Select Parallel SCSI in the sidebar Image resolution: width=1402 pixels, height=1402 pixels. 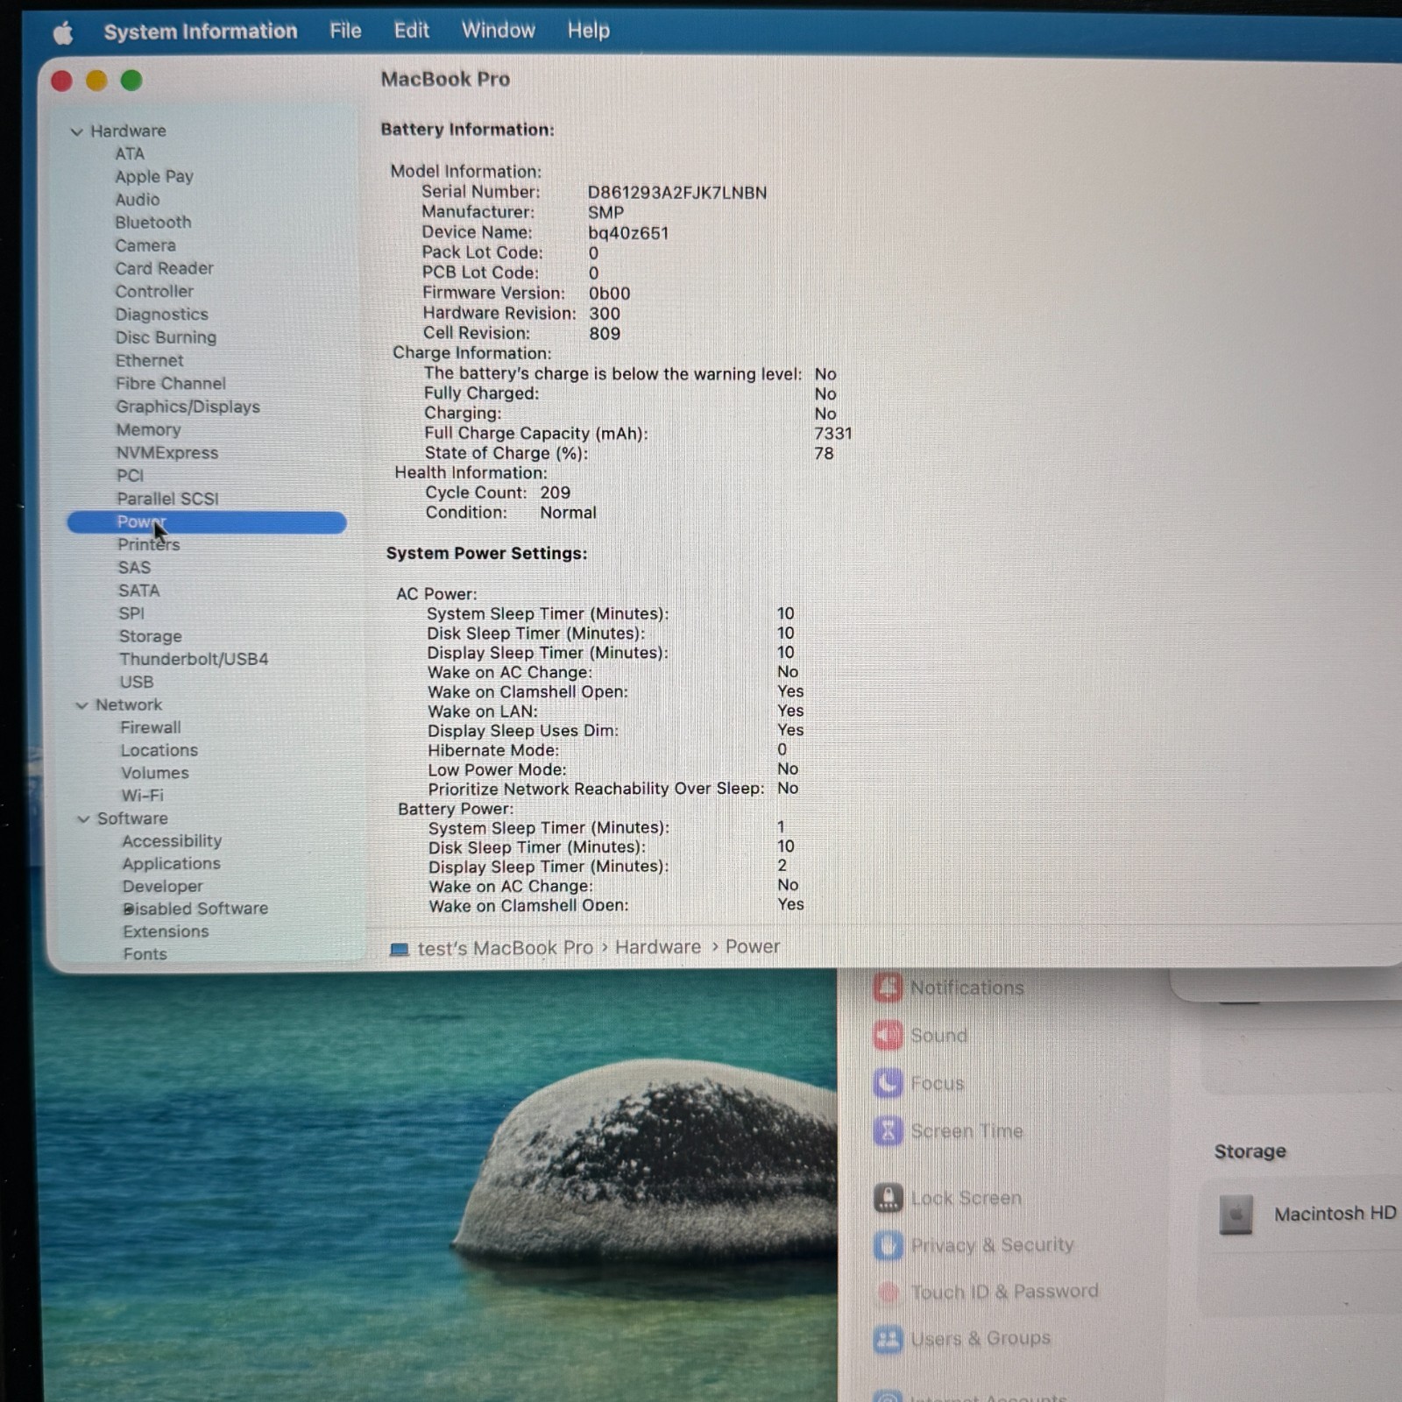click(x=168, y=499)
